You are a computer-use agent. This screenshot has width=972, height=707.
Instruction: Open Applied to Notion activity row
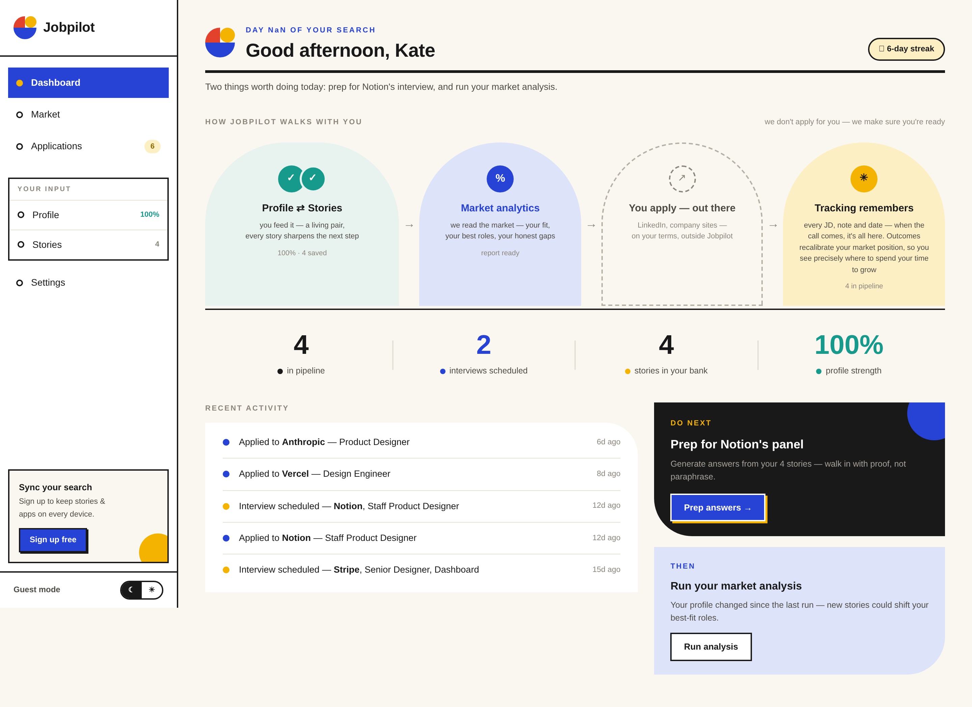[421, 538]
